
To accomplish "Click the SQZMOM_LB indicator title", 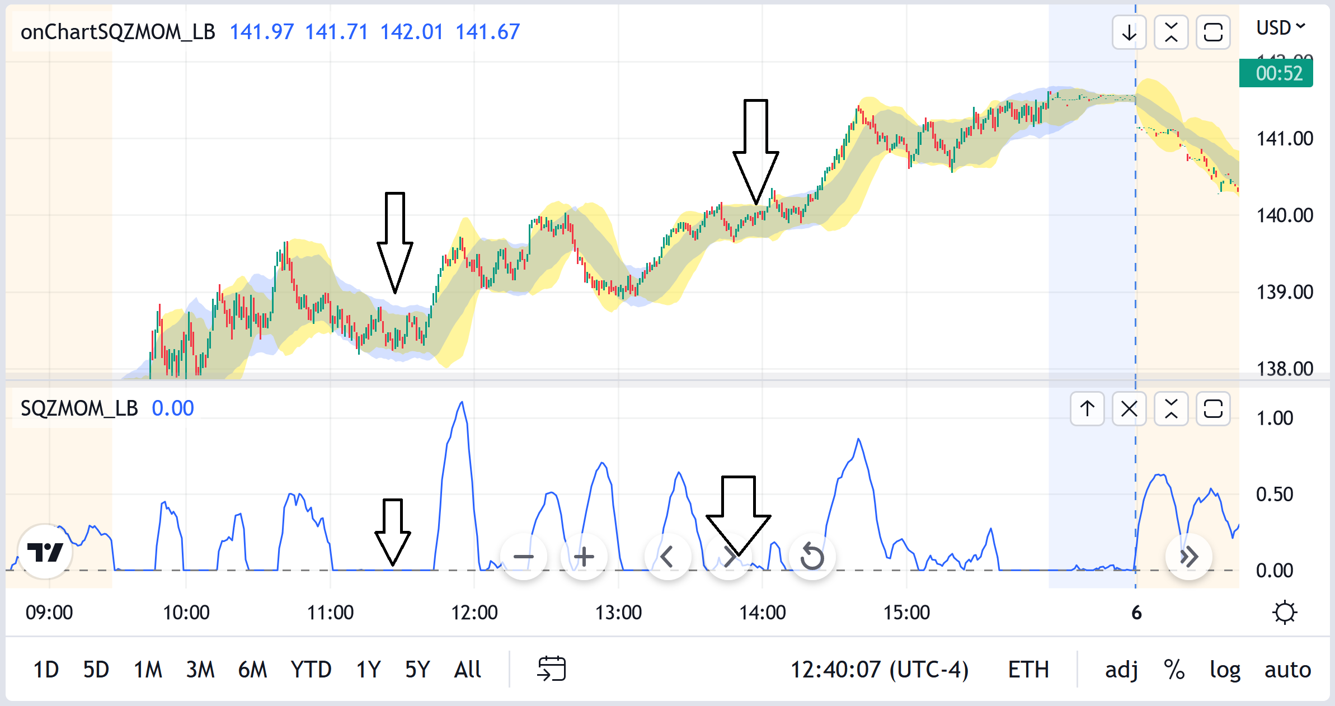I will [x=79, y=408].
